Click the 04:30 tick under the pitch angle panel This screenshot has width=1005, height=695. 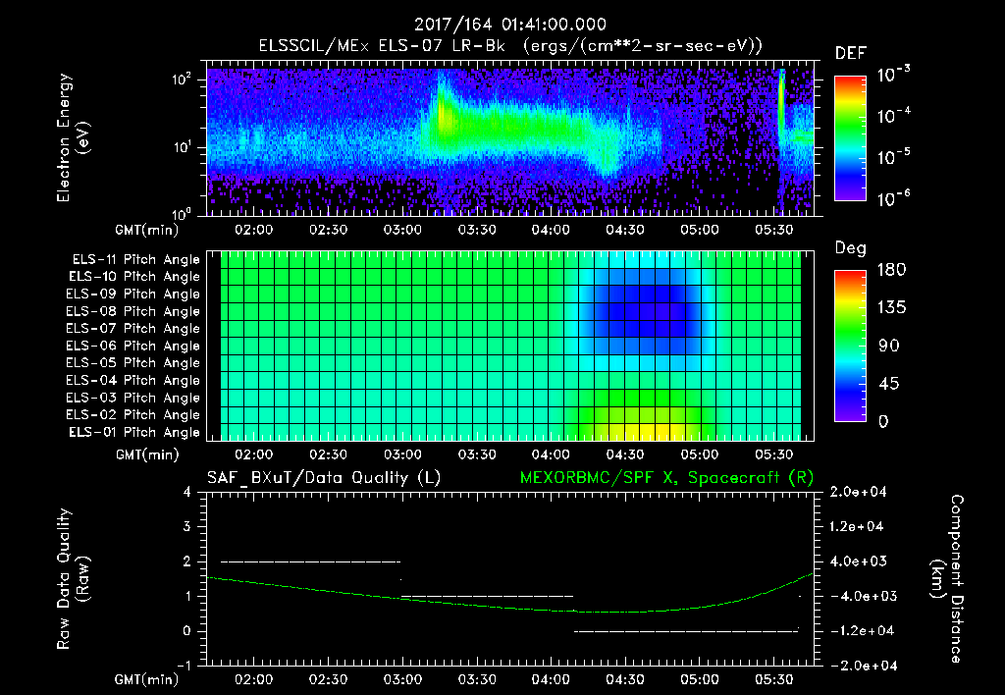(625, 454)
